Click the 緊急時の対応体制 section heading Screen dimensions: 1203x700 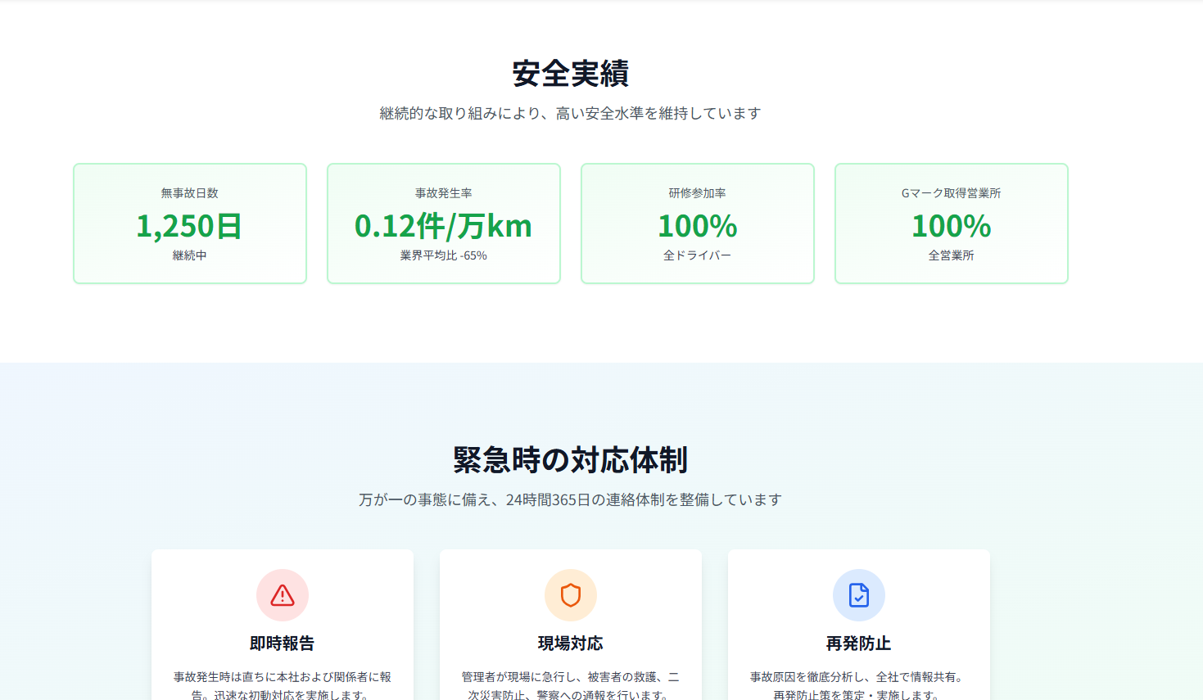571,460
